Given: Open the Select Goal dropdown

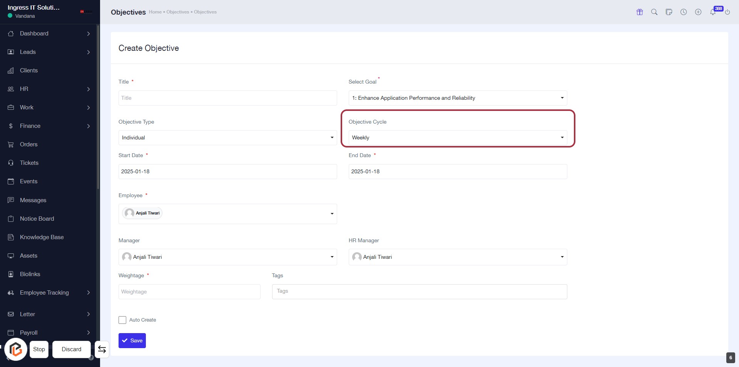Looking at the screenshot, I should point(457,98).
